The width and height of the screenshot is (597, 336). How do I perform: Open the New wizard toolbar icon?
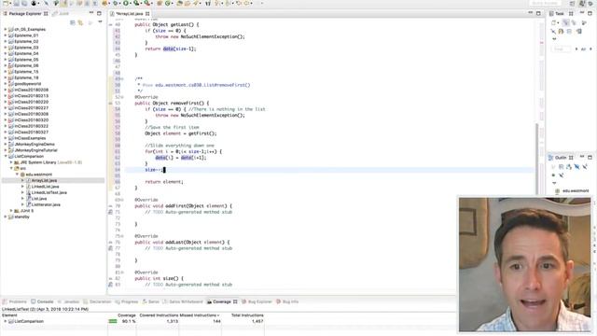click(7, 4)
